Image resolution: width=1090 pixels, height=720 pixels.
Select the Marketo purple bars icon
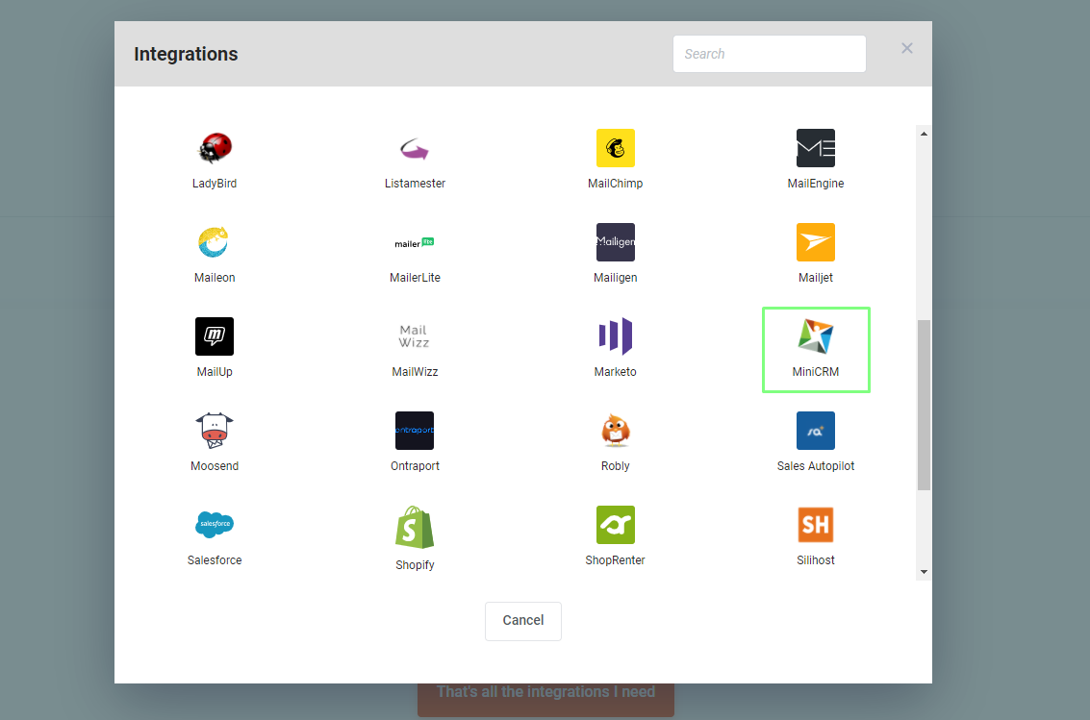tap(615, 336)
